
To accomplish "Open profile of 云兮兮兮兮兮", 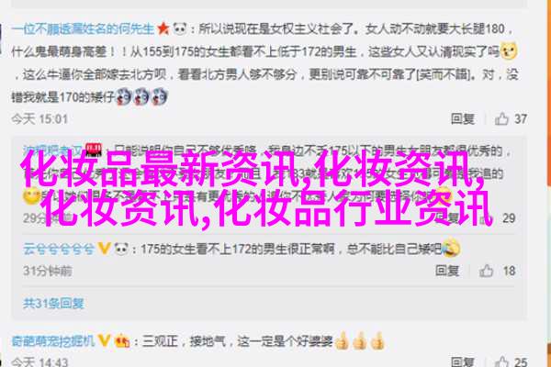I will pyautogui.click(x=59, y=249).
